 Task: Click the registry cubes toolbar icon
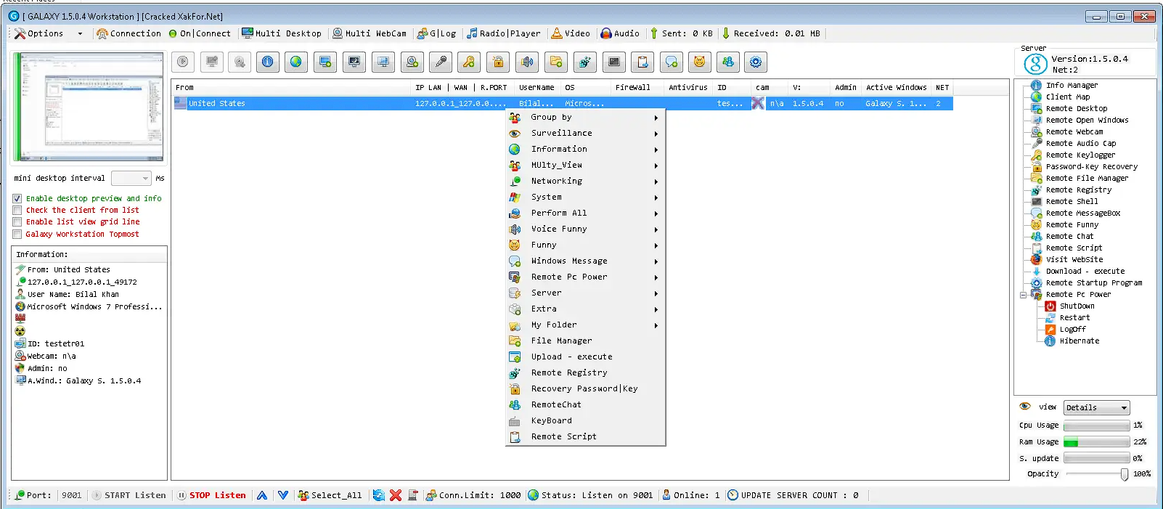[x=584, y=62]
